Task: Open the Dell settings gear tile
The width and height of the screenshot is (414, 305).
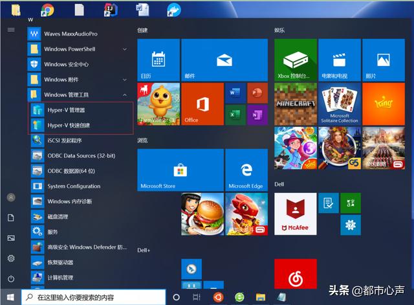Action: tap(351, 225)
